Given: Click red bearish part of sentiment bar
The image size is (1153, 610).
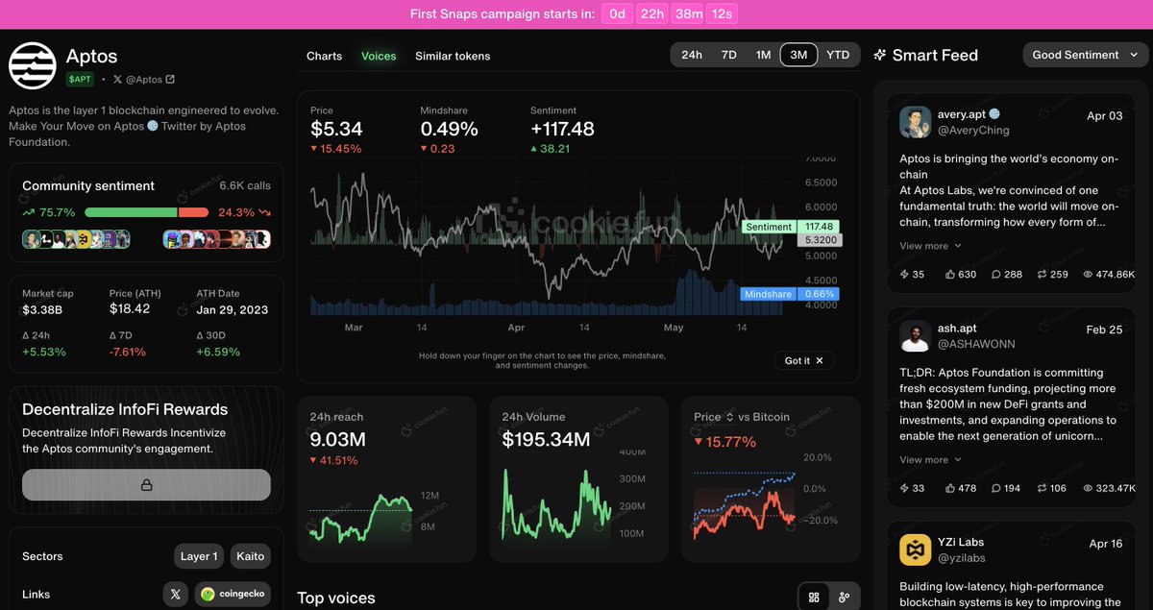Looking at the screenshot, I should 193,212.
